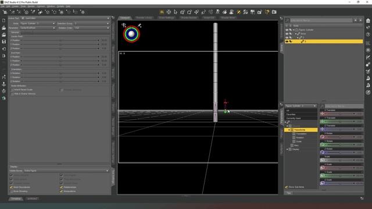Select the Misc parameters group
The image size is (372, 209).
pyautogui.click(x=296, y=146)
